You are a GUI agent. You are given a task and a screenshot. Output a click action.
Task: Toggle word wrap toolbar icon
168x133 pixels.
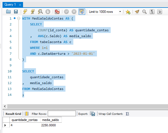click(x=160, y=12)
